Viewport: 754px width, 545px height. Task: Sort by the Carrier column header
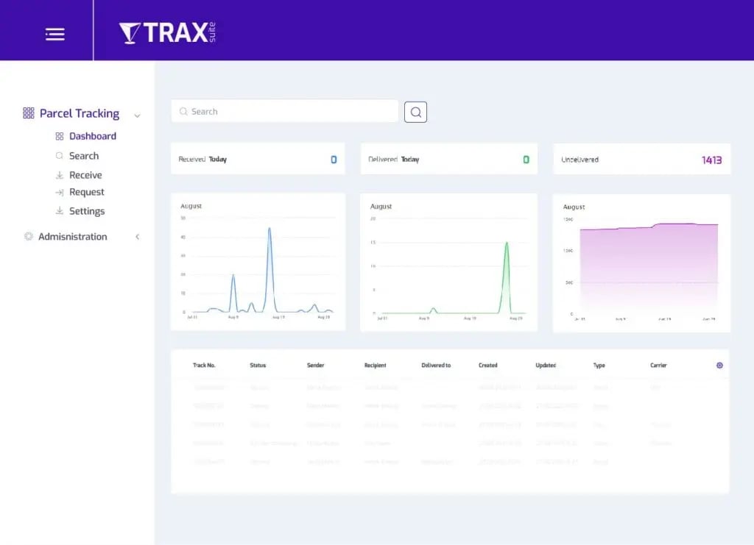click(x=658, y=366)
